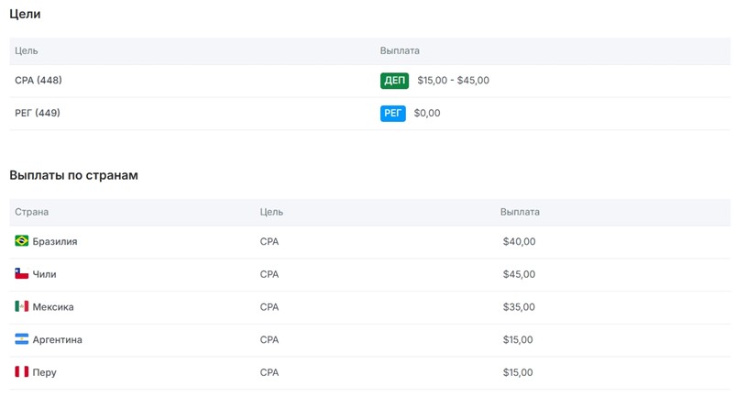Click the Чили country name

tap(44, 274)
